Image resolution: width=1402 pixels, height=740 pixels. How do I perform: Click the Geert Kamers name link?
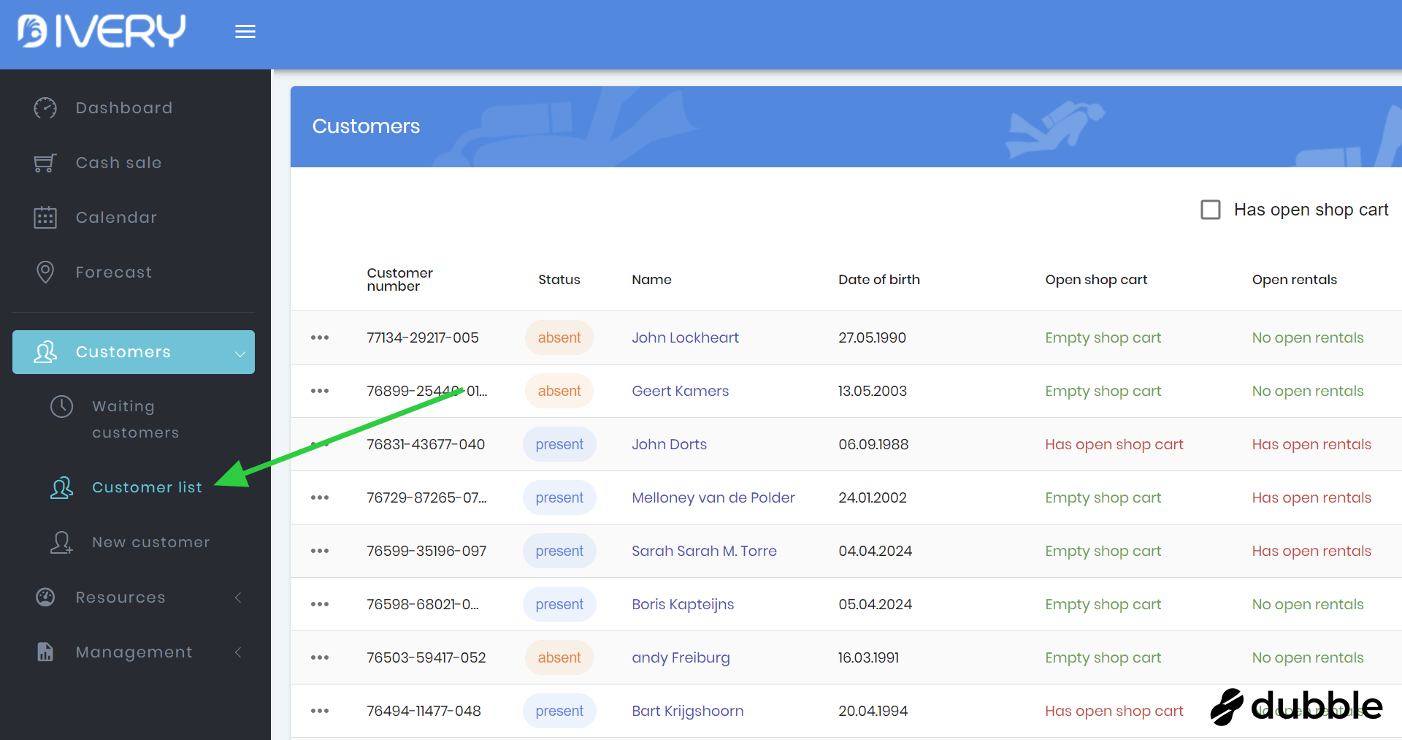point(680,391)
